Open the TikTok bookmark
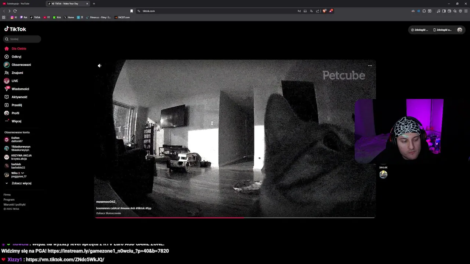 (x=35, y=17)
